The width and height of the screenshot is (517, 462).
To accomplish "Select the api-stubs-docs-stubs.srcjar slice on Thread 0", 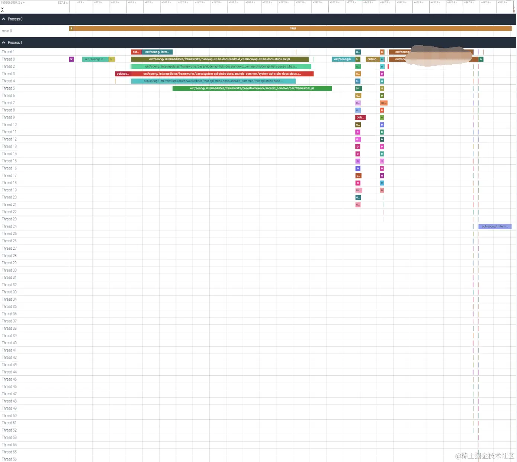I will tap(219, 59).
